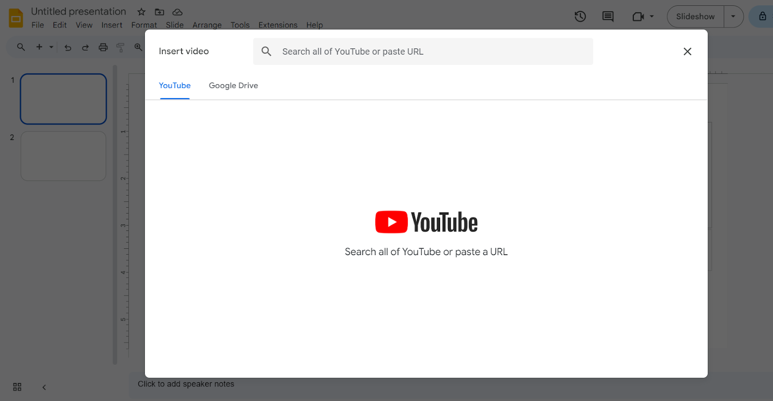Open the comments history icon

(608, 16)
